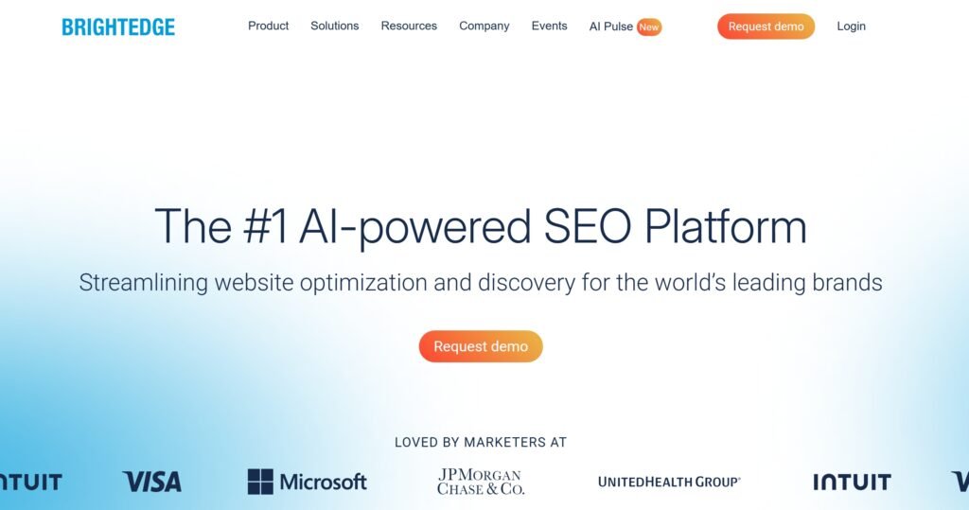Open the Solutions menu

coord(334,26)
